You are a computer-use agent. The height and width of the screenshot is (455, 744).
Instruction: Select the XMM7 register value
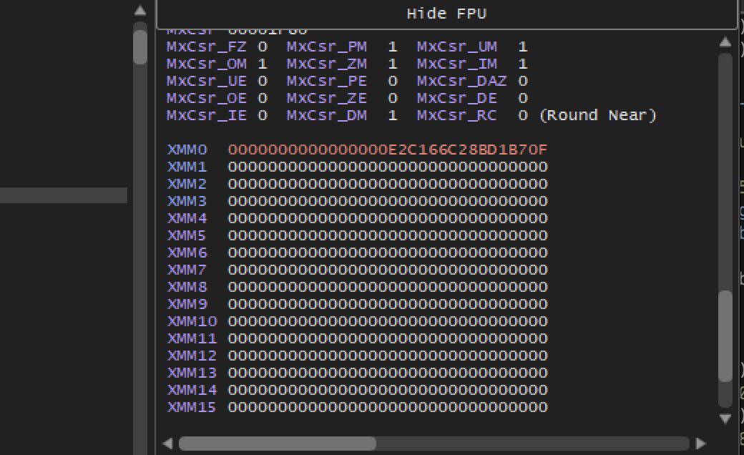(388, 270)
